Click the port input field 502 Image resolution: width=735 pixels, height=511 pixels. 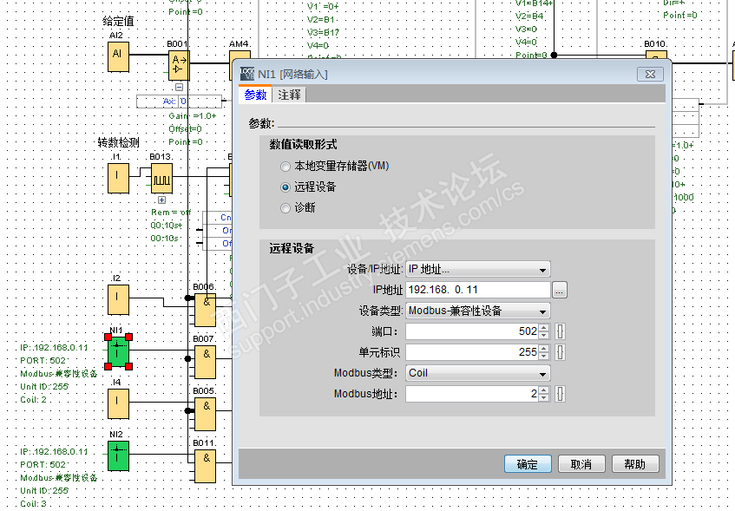click(472, 331)
